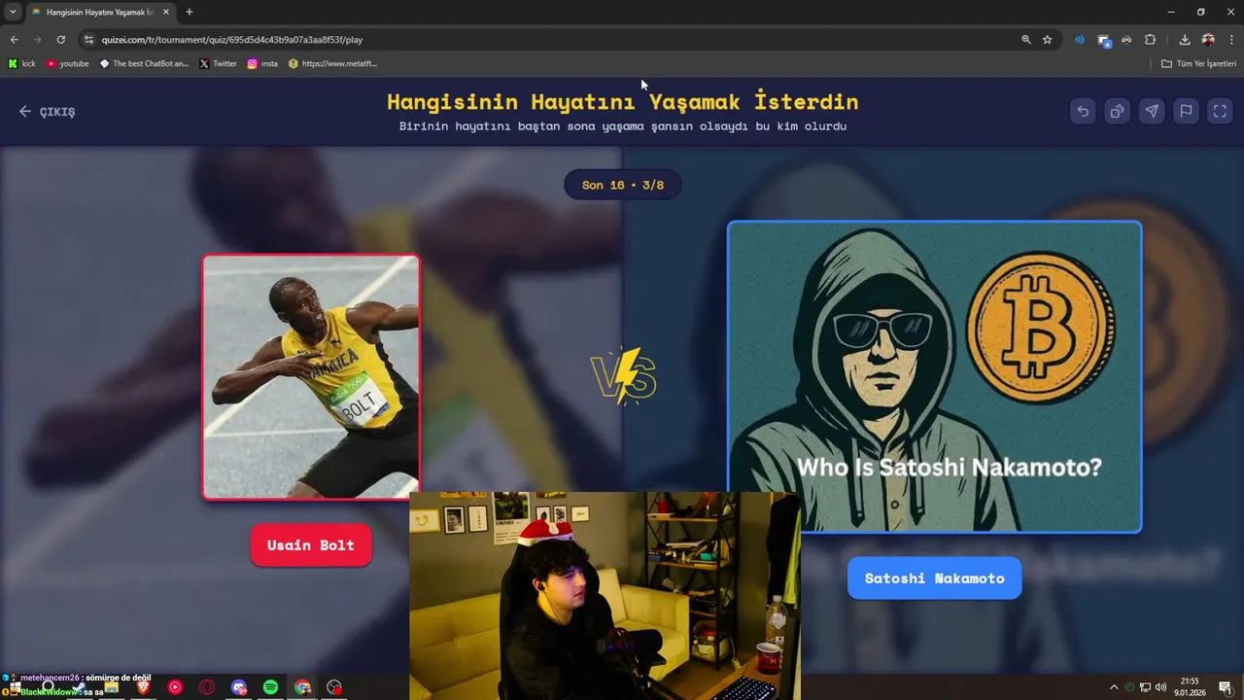The width and height of the screenshot is (1244, 700).
Task: Reload the current page
Action: point(60,40)
